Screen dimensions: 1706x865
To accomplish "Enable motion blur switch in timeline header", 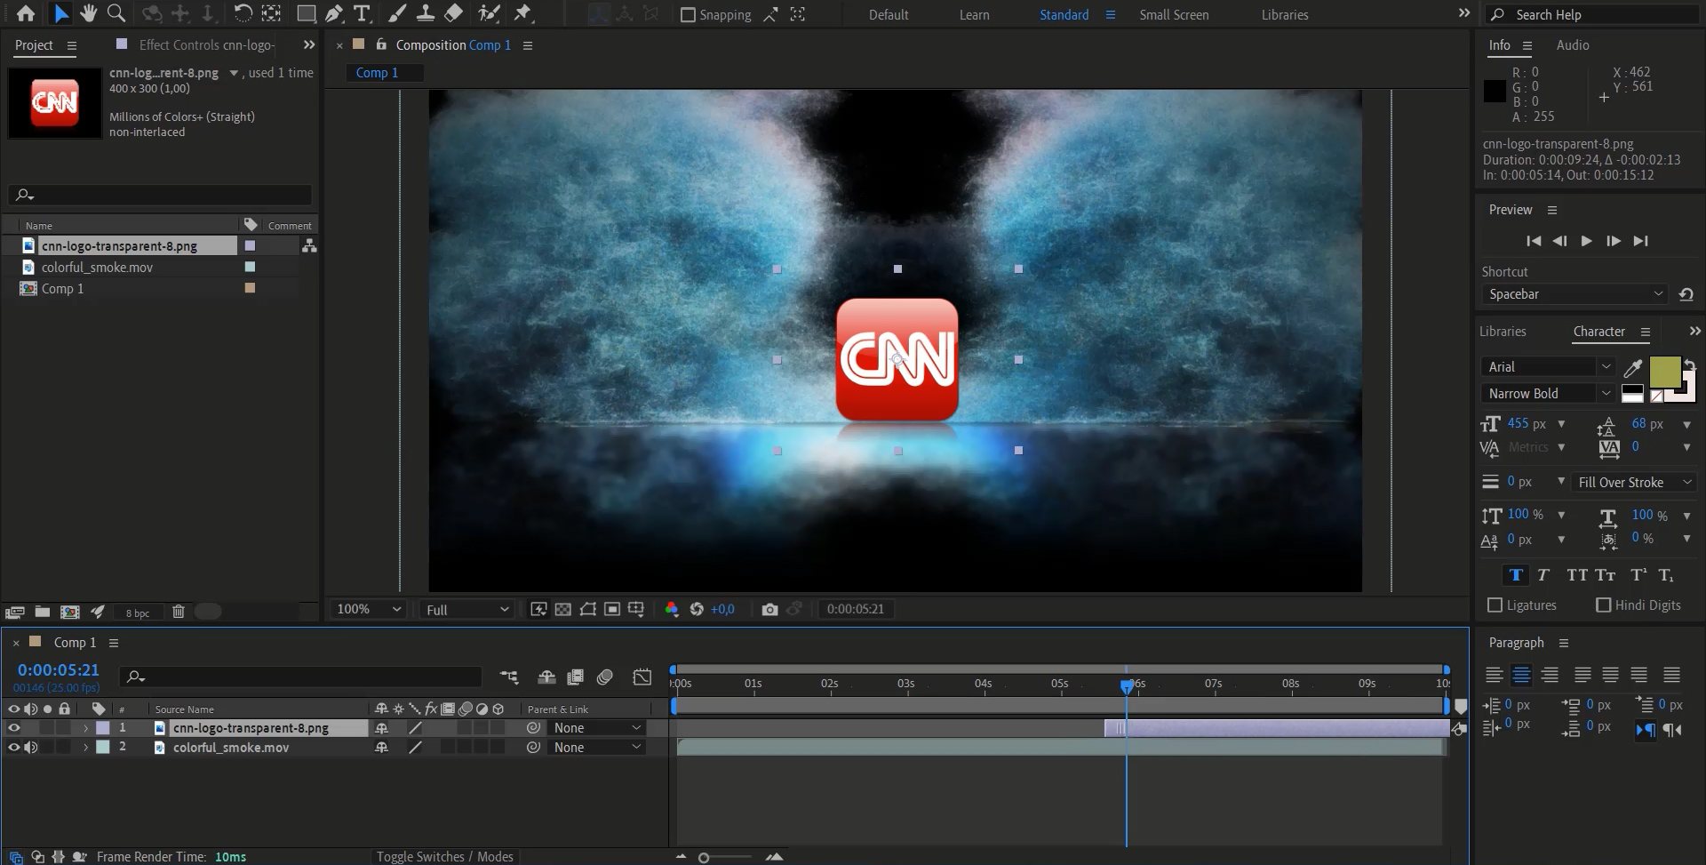I will pos(604,677).
